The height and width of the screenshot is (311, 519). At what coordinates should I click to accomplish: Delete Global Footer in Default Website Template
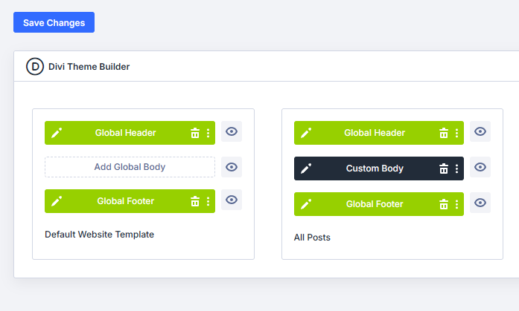coord(195,201)
